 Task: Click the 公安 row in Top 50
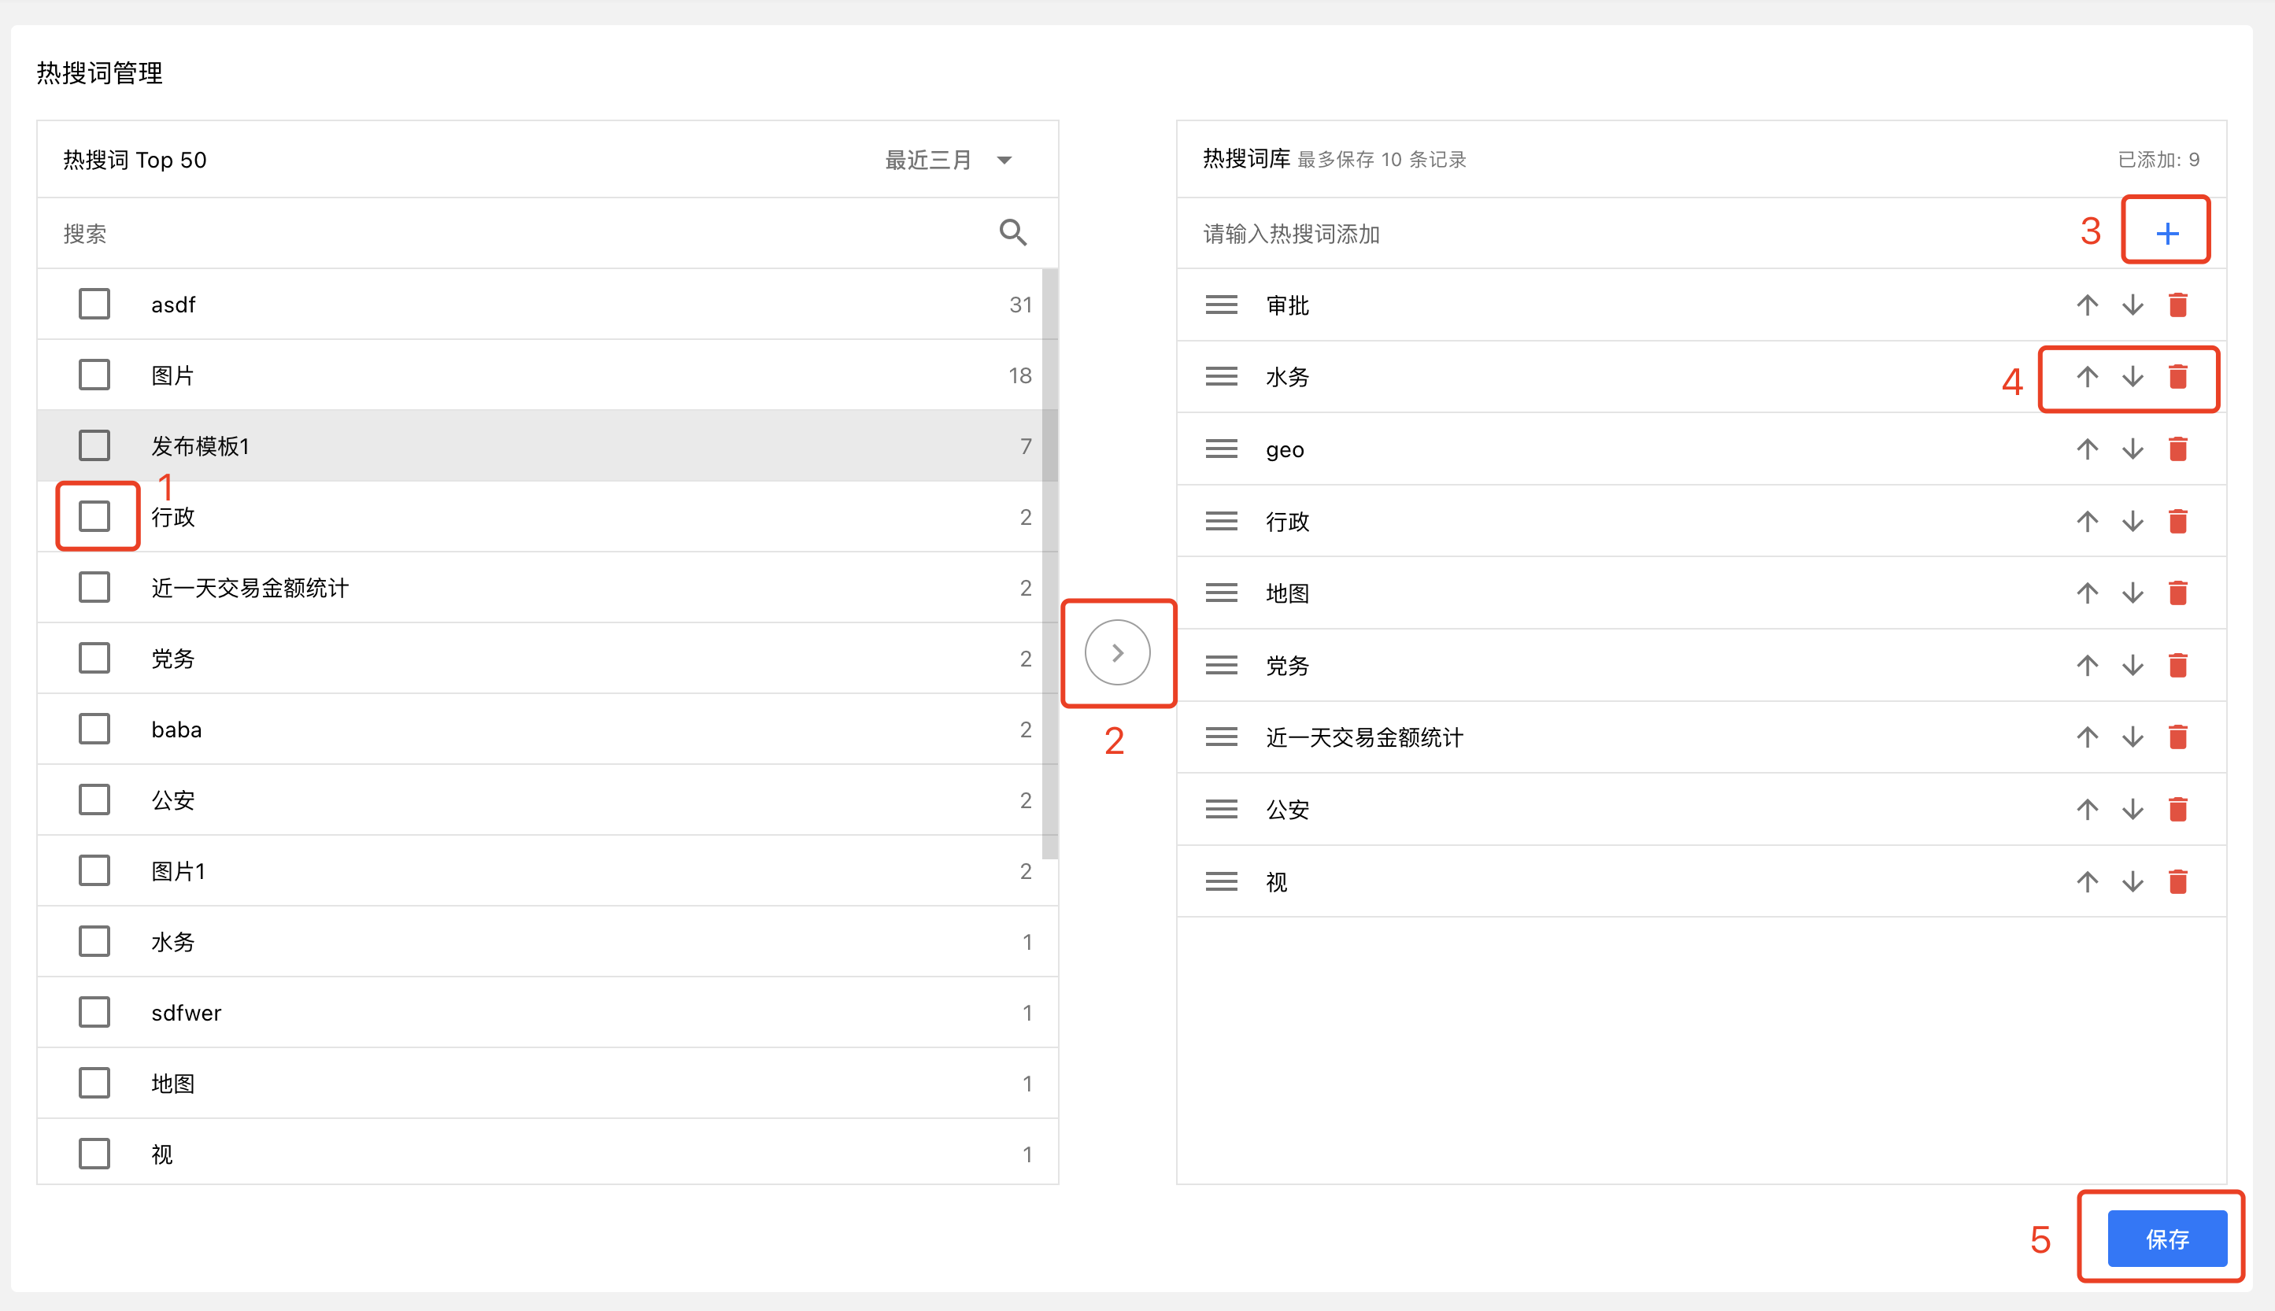click(x=548, y=800)
